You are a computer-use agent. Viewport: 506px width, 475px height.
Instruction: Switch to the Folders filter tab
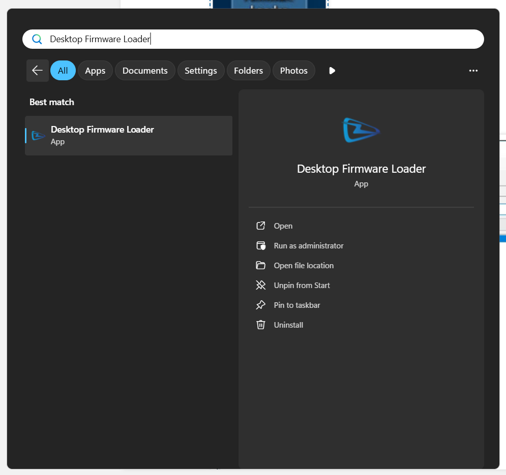(249, 70)
